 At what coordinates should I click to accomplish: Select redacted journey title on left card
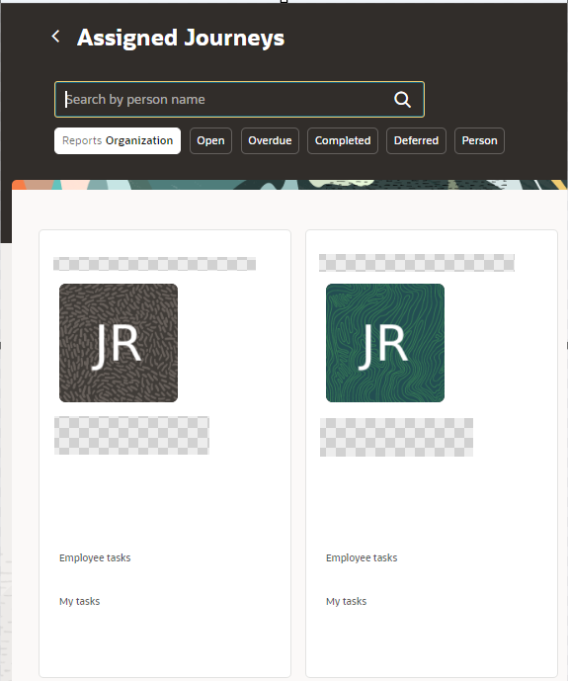click(x=154, y=264)
